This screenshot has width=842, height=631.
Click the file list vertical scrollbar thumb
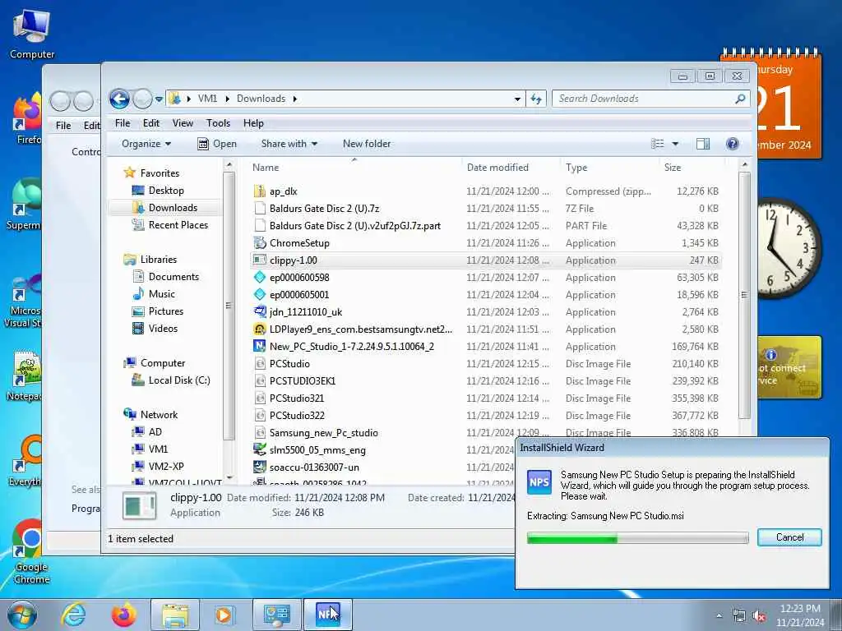(744, 295)
